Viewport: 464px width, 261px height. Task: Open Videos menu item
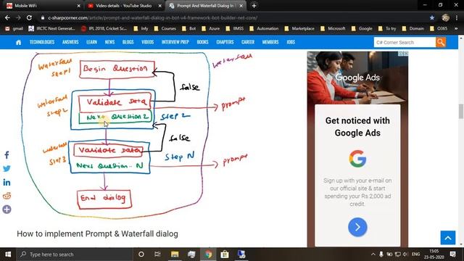coord(147,42)
